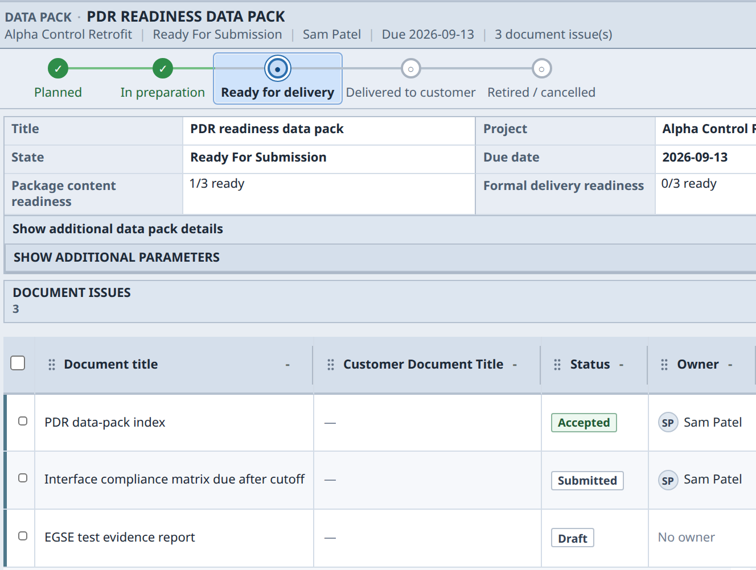Viewport: 756px width, 570px height.
Task: Click the Planned stage checkmark icon
Action: pyautogui.click(x=58, y=68)
